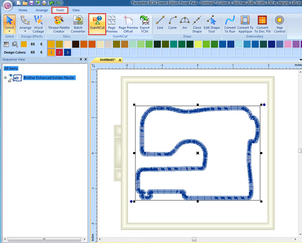The image size is (302, 243).
Task: Open the application menu orb button
Action: [x=7, y=6]
